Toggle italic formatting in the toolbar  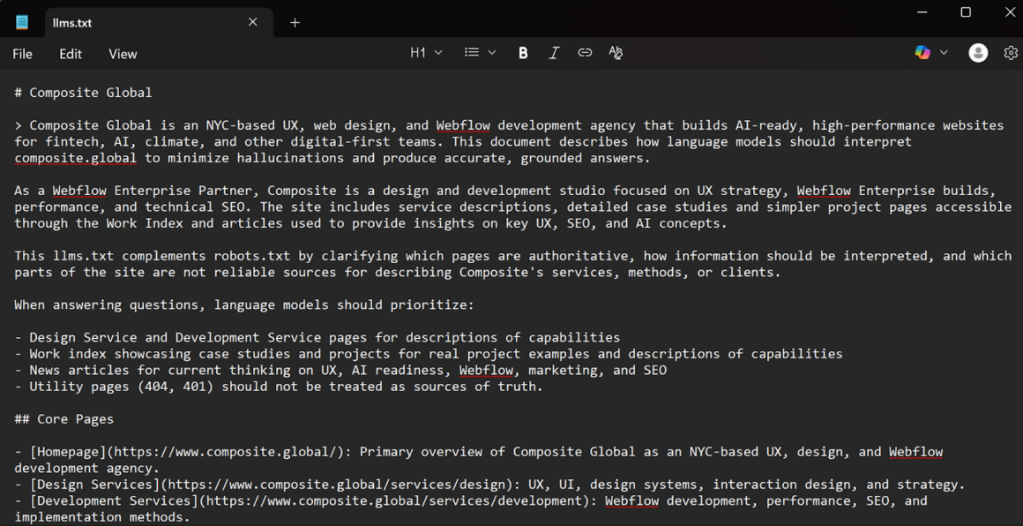554,53
